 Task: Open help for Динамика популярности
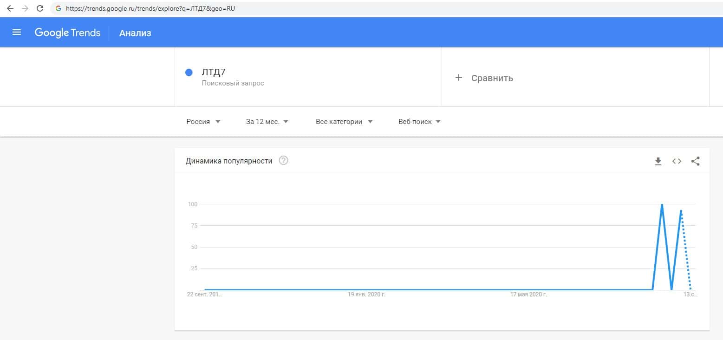pos(283,161)
